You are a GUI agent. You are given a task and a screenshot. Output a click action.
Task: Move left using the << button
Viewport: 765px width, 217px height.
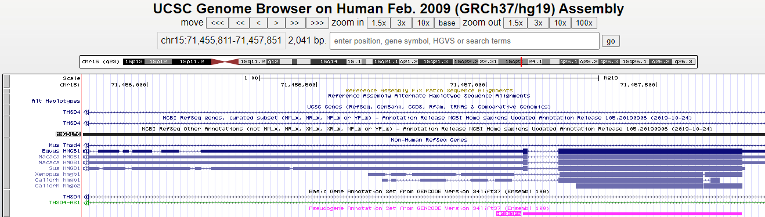click(239, 23)
